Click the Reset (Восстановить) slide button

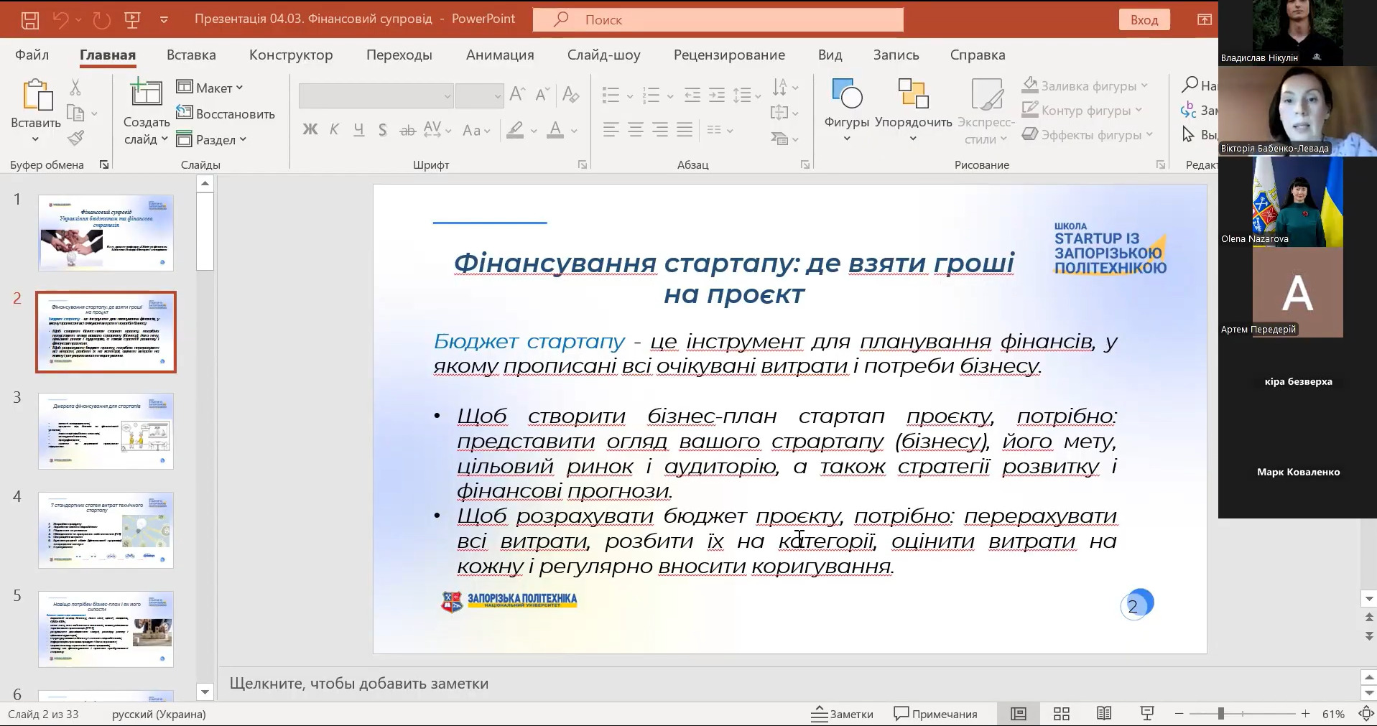point(226,114)
